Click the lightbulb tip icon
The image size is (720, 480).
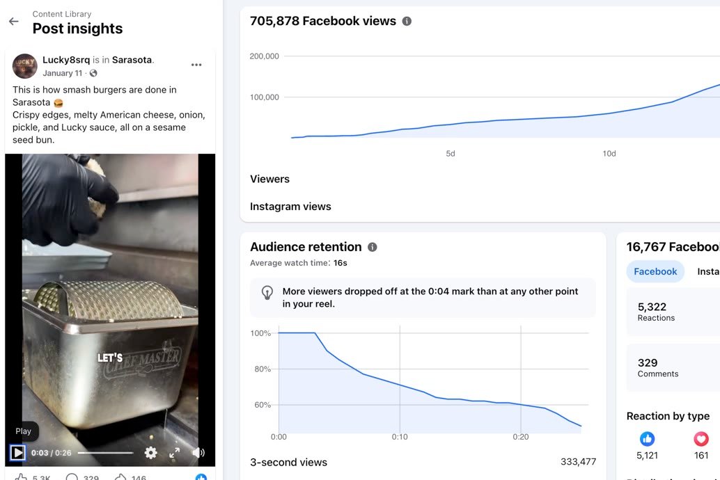267,292
